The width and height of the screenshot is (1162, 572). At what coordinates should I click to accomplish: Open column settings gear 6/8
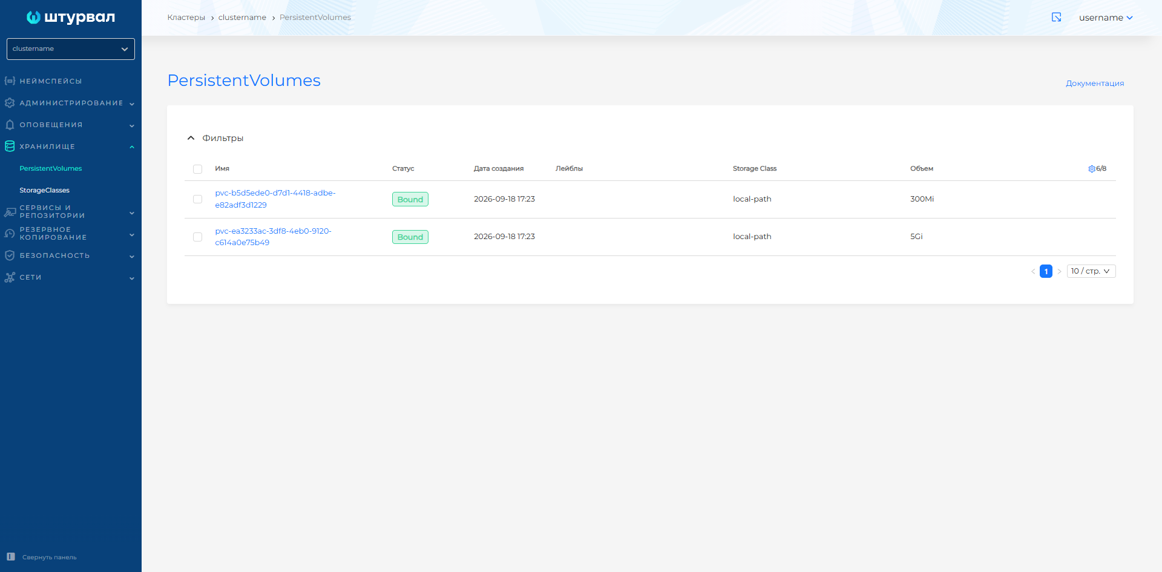(1097, 169)
